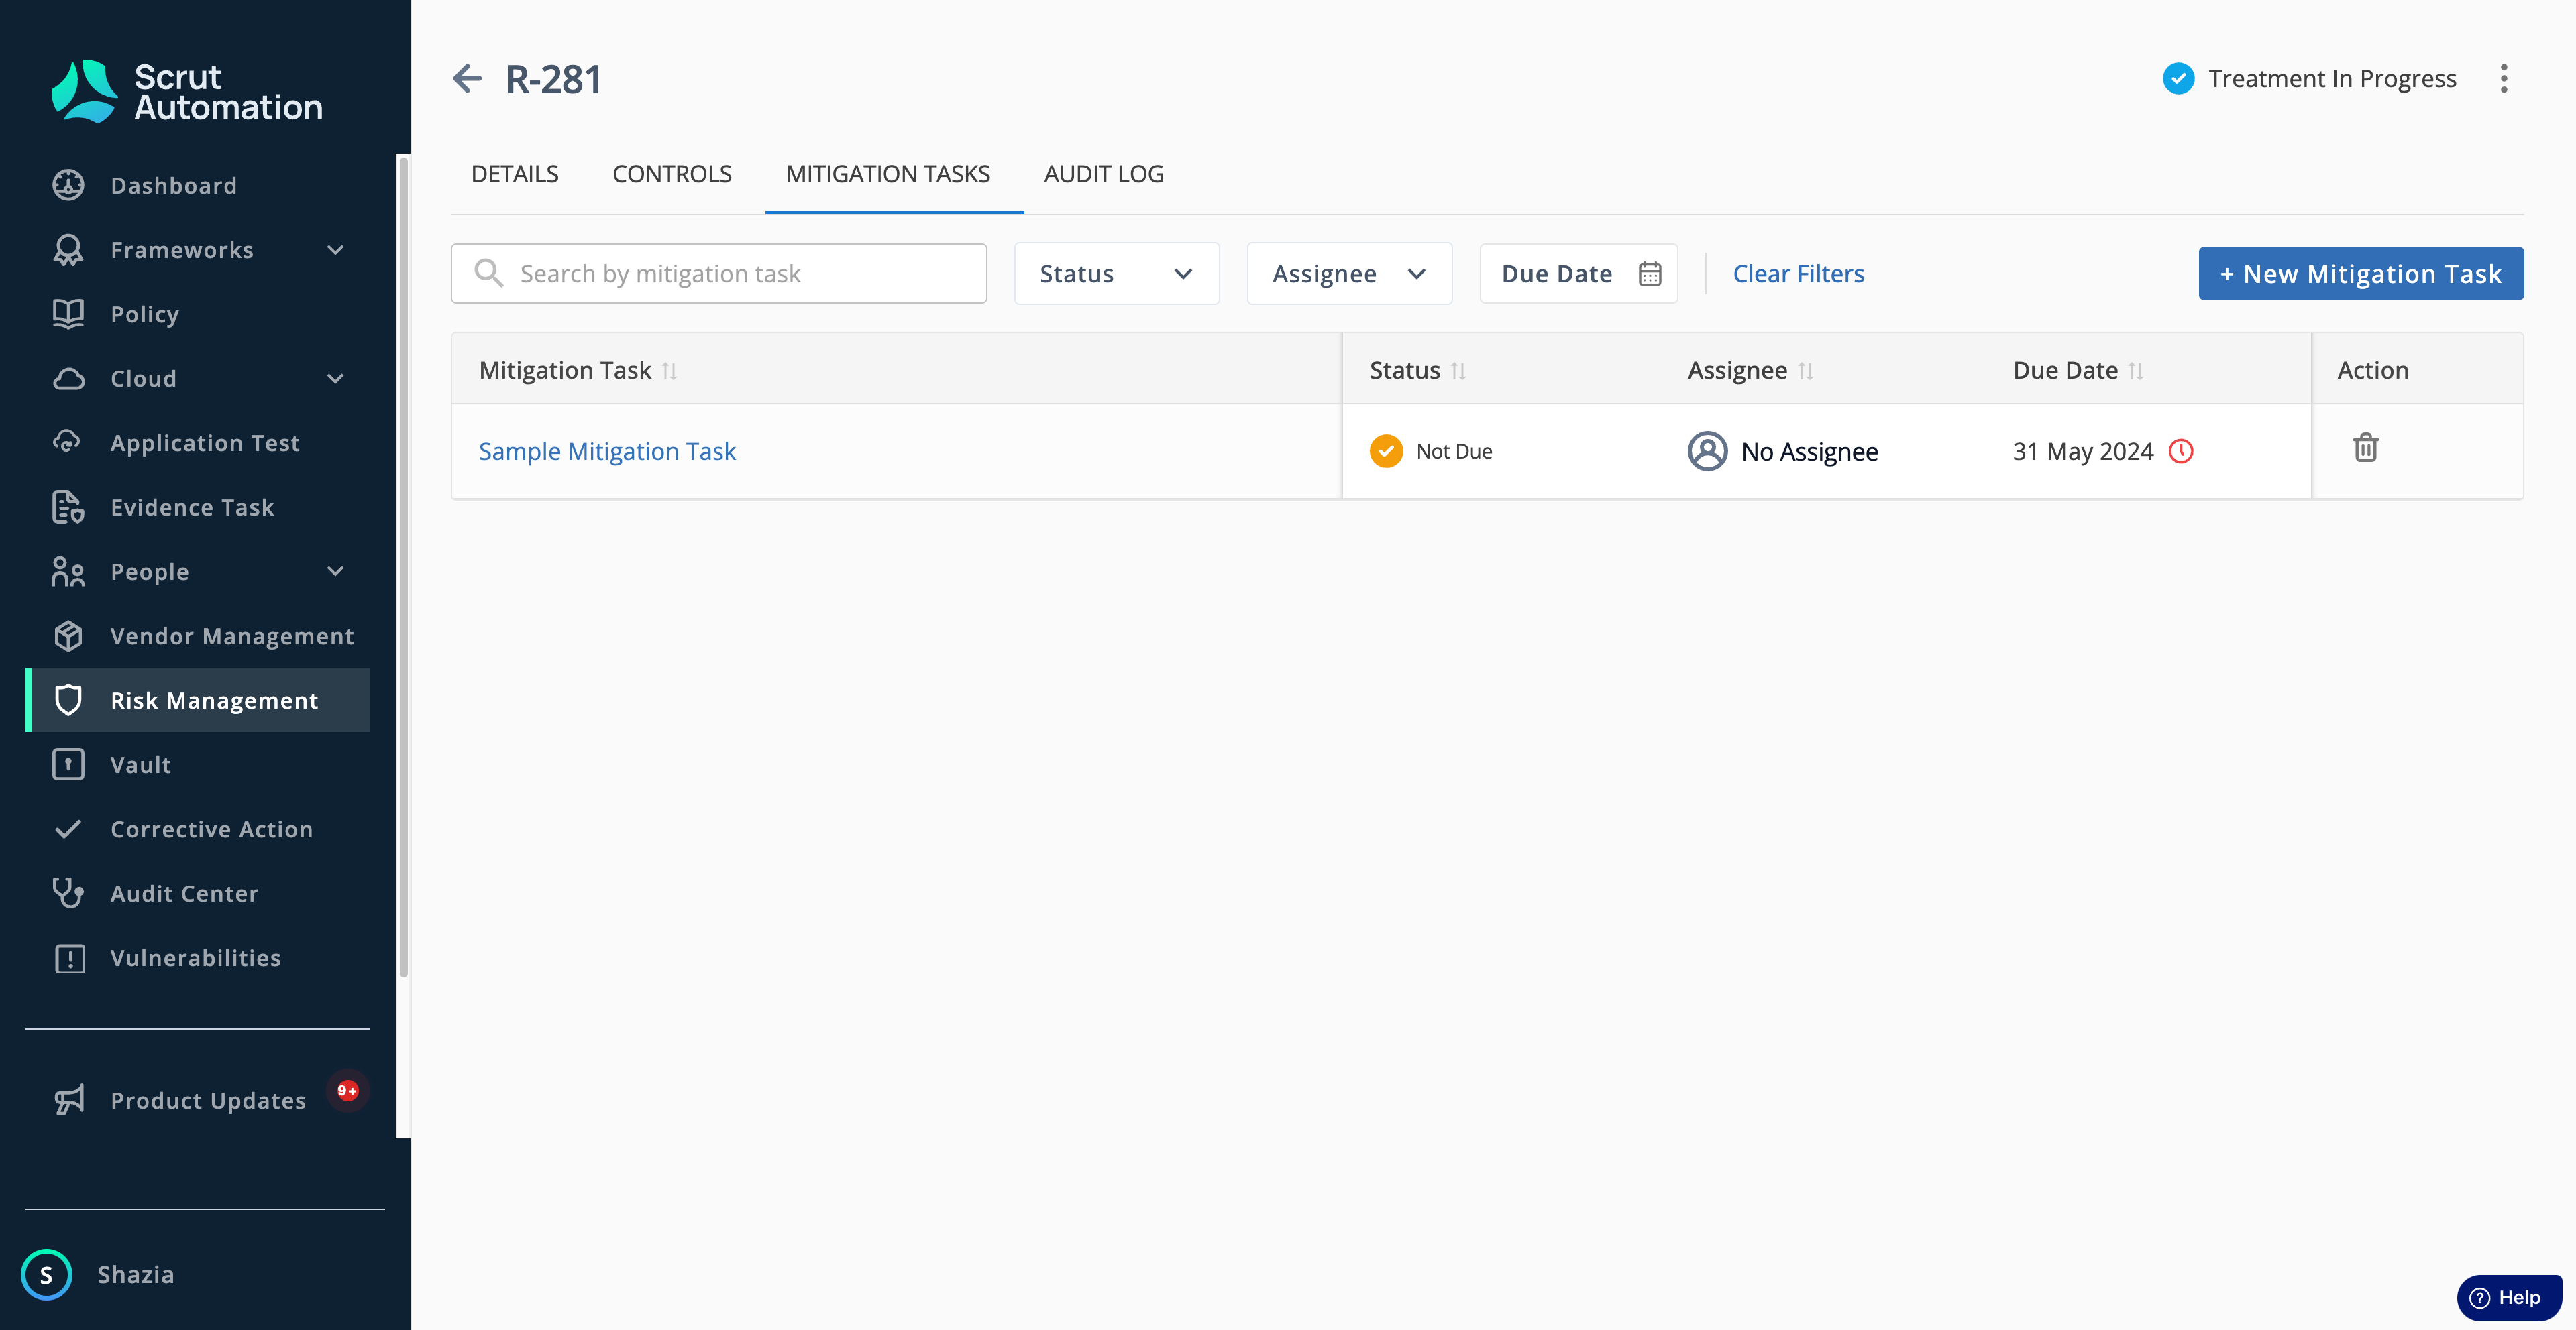This screenshot has width=2576, height=1330.
Task: Create a New Mitigation Task
Action: click(x=2361, y=274)
